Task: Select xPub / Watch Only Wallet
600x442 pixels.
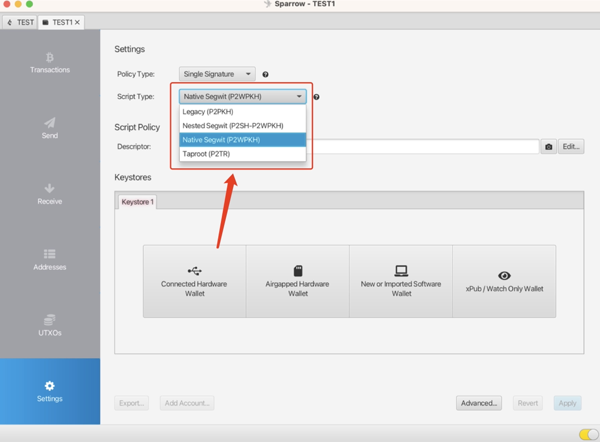Action: [x=504, y=281]
